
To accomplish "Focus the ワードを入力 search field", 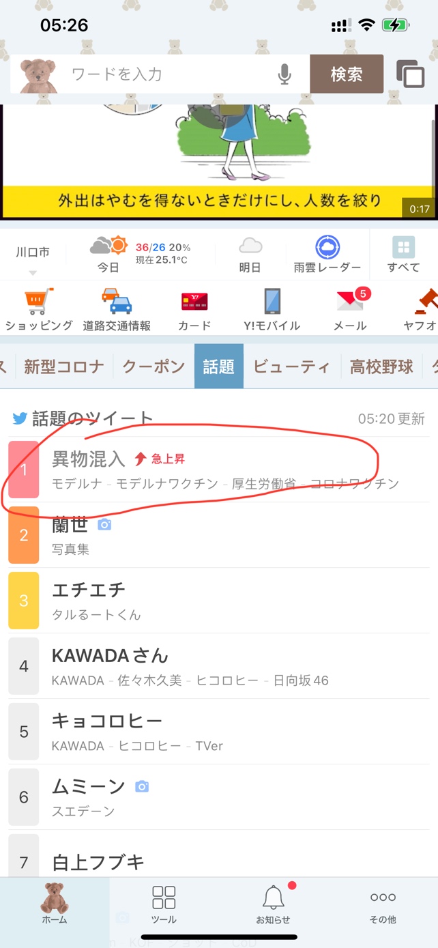I will click(x=171, y=74).
